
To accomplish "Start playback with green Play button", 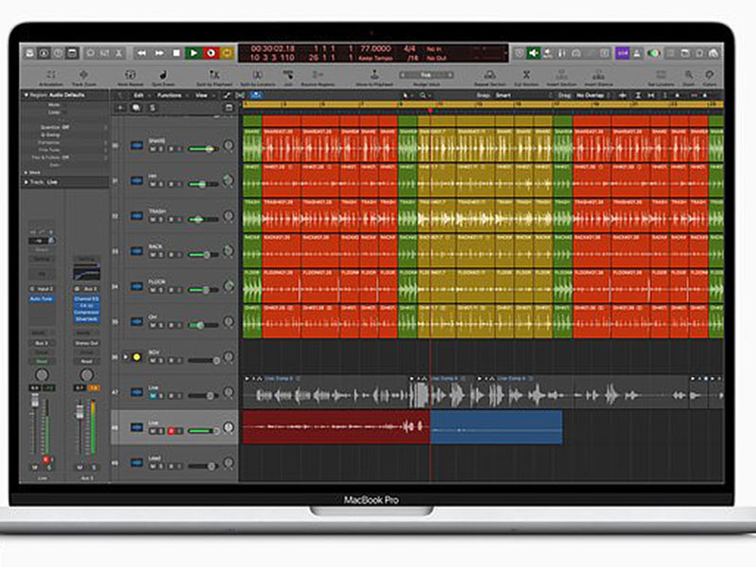I will pyautogui.click(x=194, y=53).
